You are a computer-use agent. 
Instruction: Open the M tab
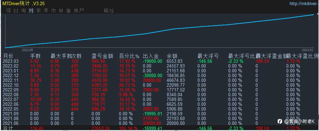point(61,11)
